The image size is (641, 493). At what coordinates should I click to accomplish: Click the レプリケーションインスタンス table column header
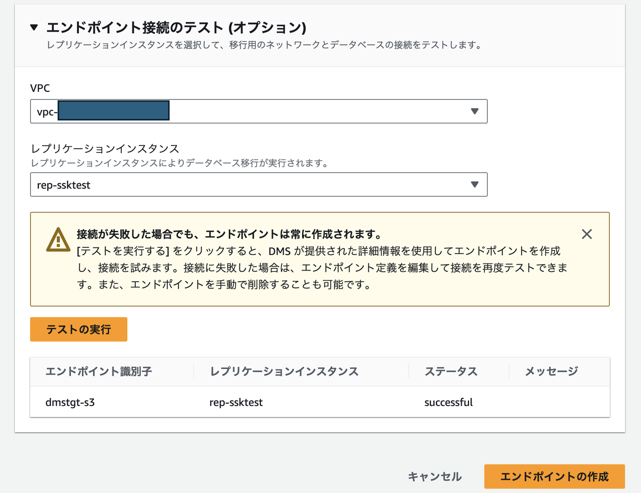pyautogui.click(x=284, y=372)
